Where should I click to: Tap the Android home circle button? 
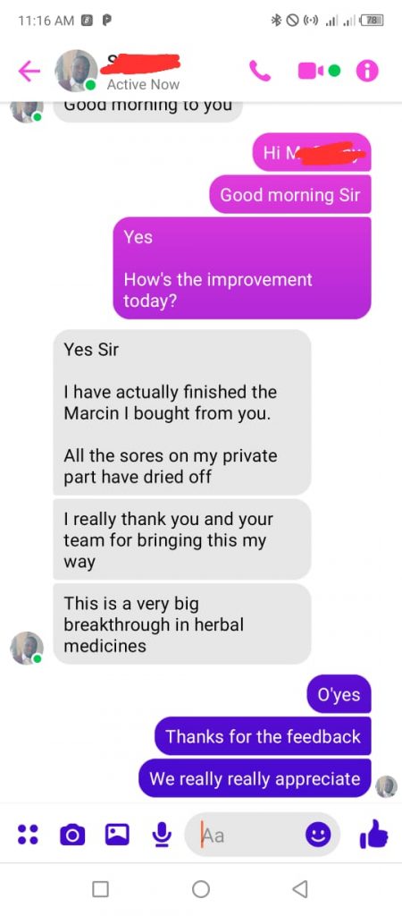pyautogui.click(x=201, y=889)
